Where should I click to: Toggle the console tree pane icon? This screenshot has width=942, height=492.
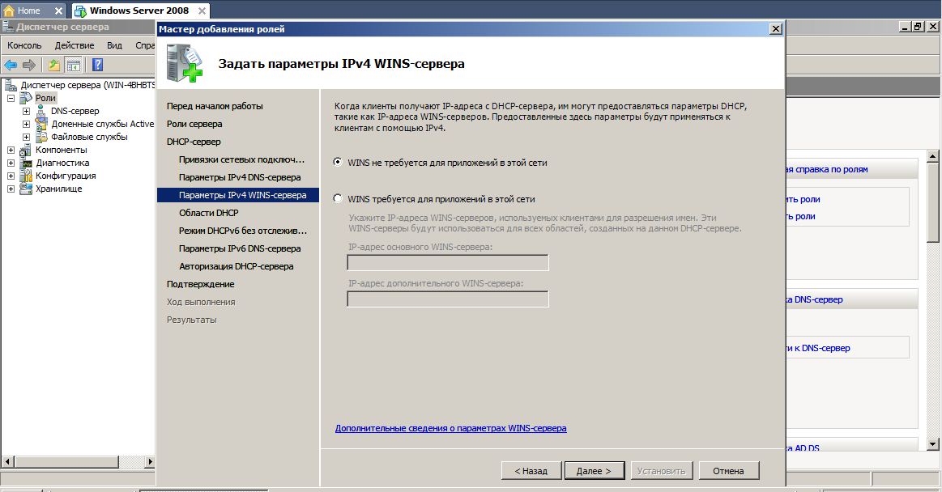point(73,65)
